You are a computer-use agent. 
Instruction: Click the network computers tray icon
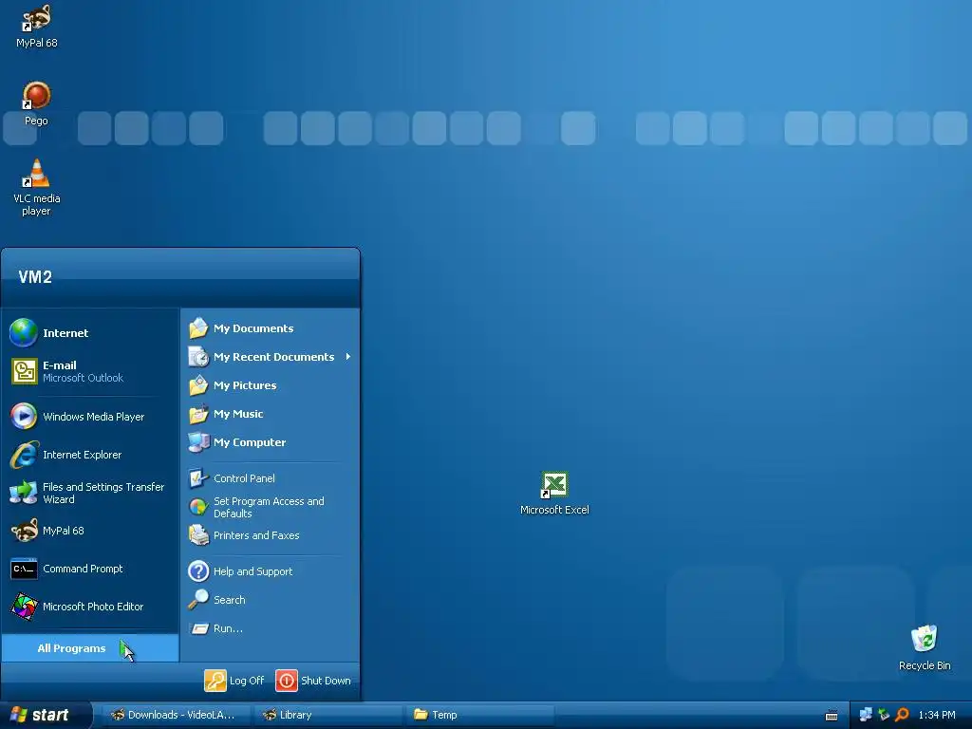click(x=866, y=715)
